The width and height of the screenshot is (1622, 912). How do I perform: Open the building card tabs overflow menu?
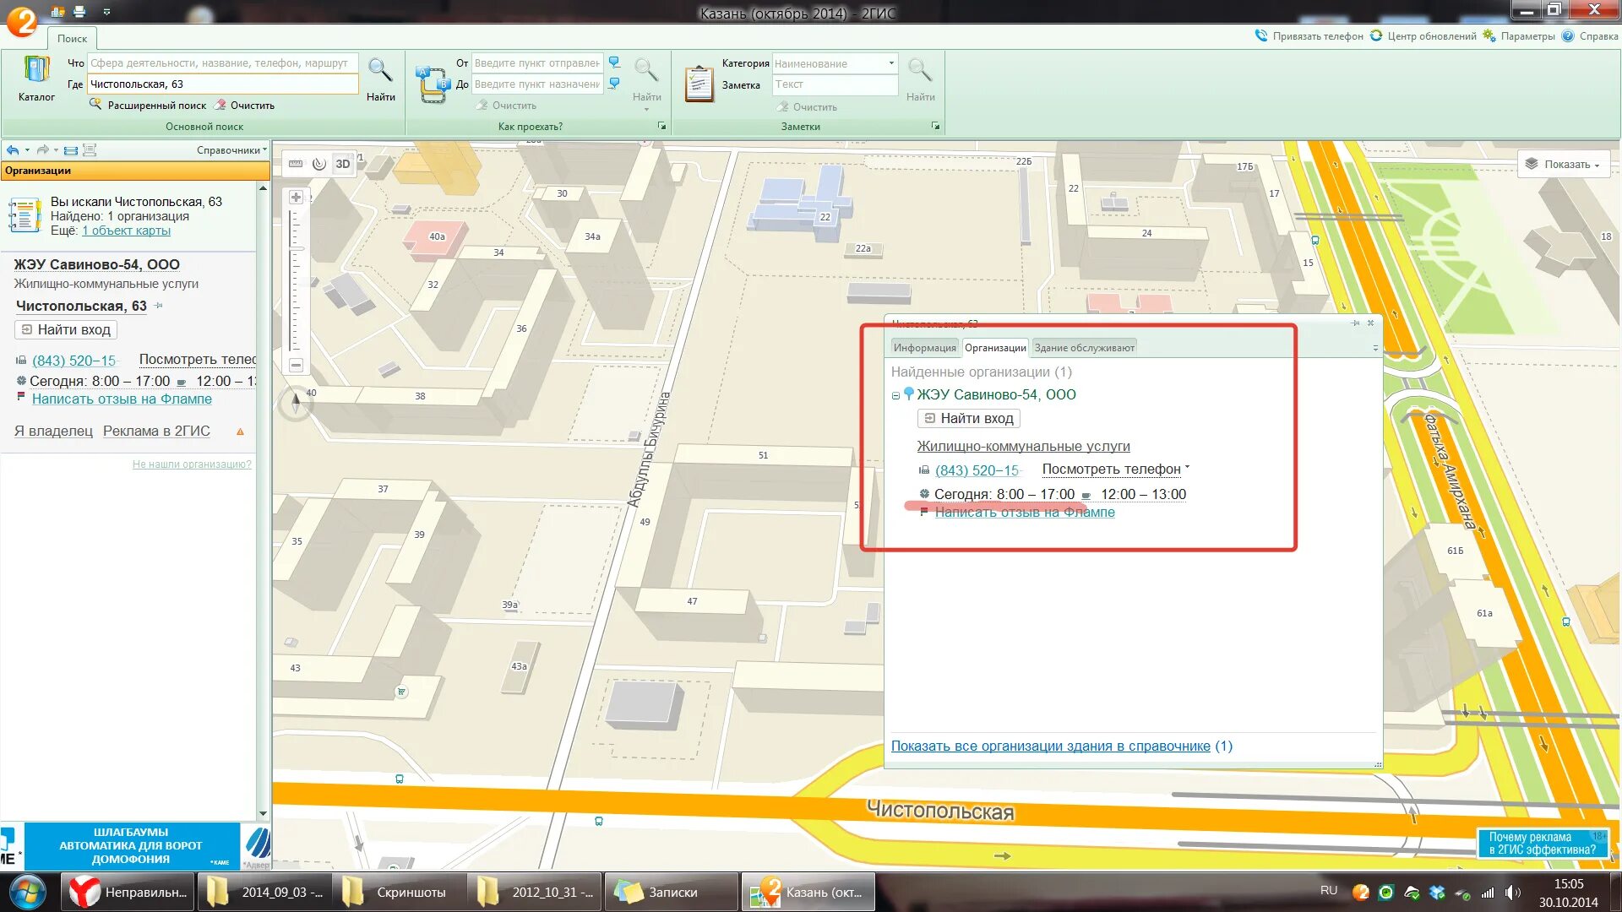click(x=1375, y=348)
